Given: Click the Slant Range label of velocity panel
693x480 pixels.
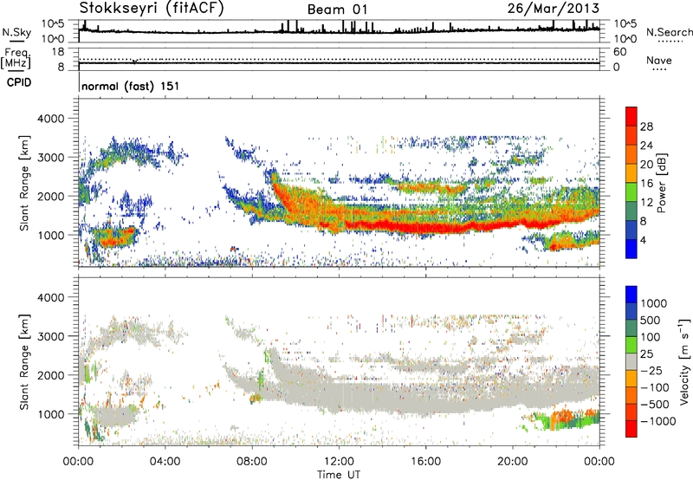Looking at the screenshot, I should pyautogui.click(x=24, y=361).
